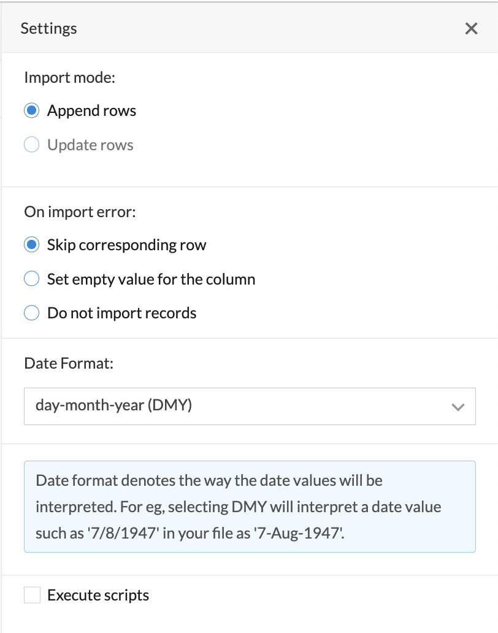The height and width of the screenshot is (633, 498).
Task: Click "Set empty value for the column" text
Action: click(151, 280)
